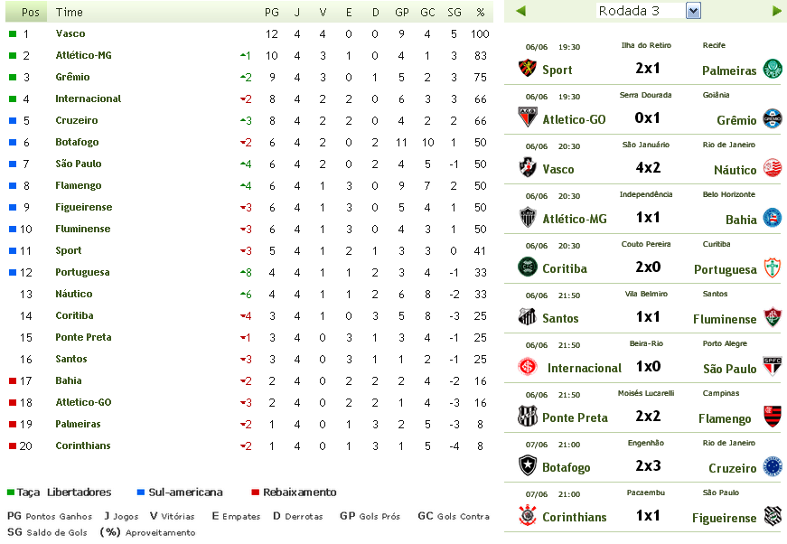Click the Cruzeiro club crest
Image resolution: width=787 pixels, height=544 pixels.
[772, 466]
